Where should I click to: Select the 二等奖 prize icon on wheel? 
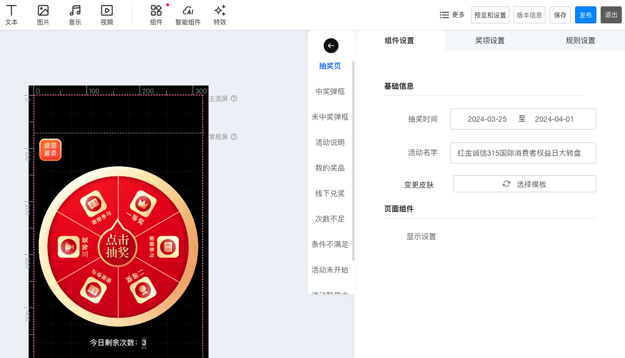143,289
